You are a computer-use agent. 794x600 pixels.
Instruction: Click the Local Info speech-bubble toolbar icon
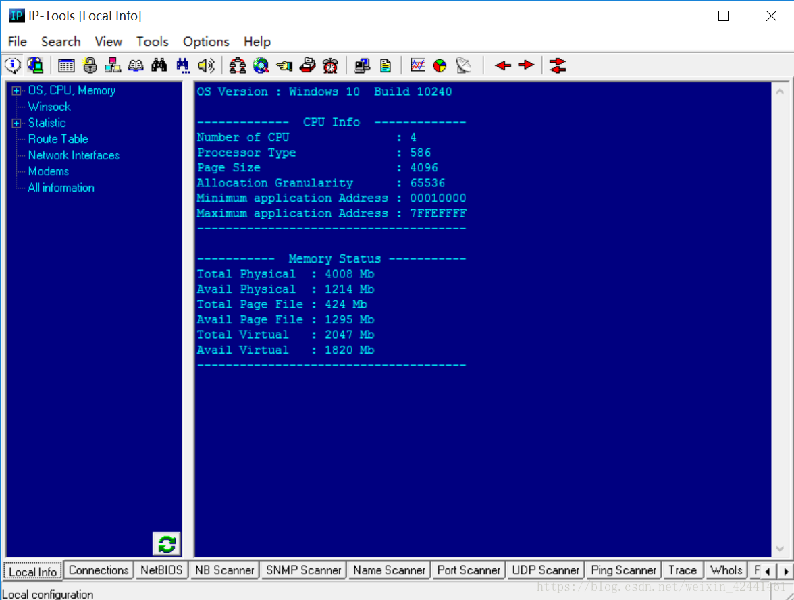tap(13, 65)
